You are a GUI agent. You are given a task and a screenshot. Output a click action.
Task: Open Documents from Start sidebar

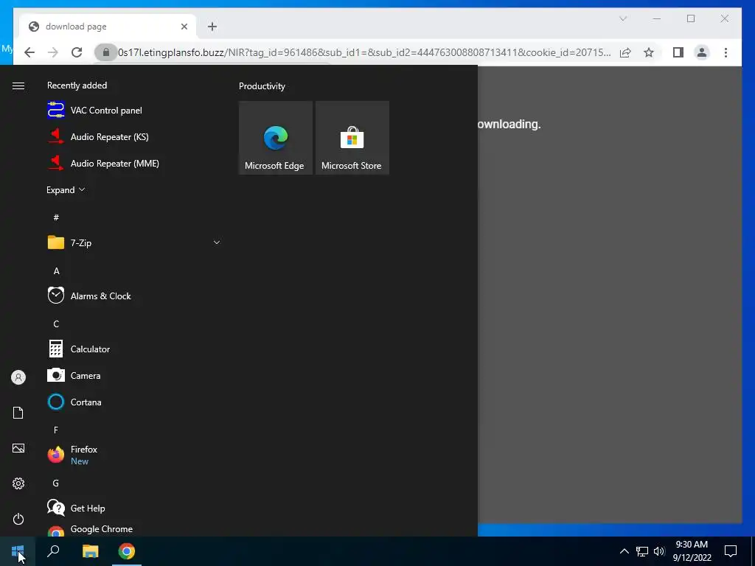(18, 413)
